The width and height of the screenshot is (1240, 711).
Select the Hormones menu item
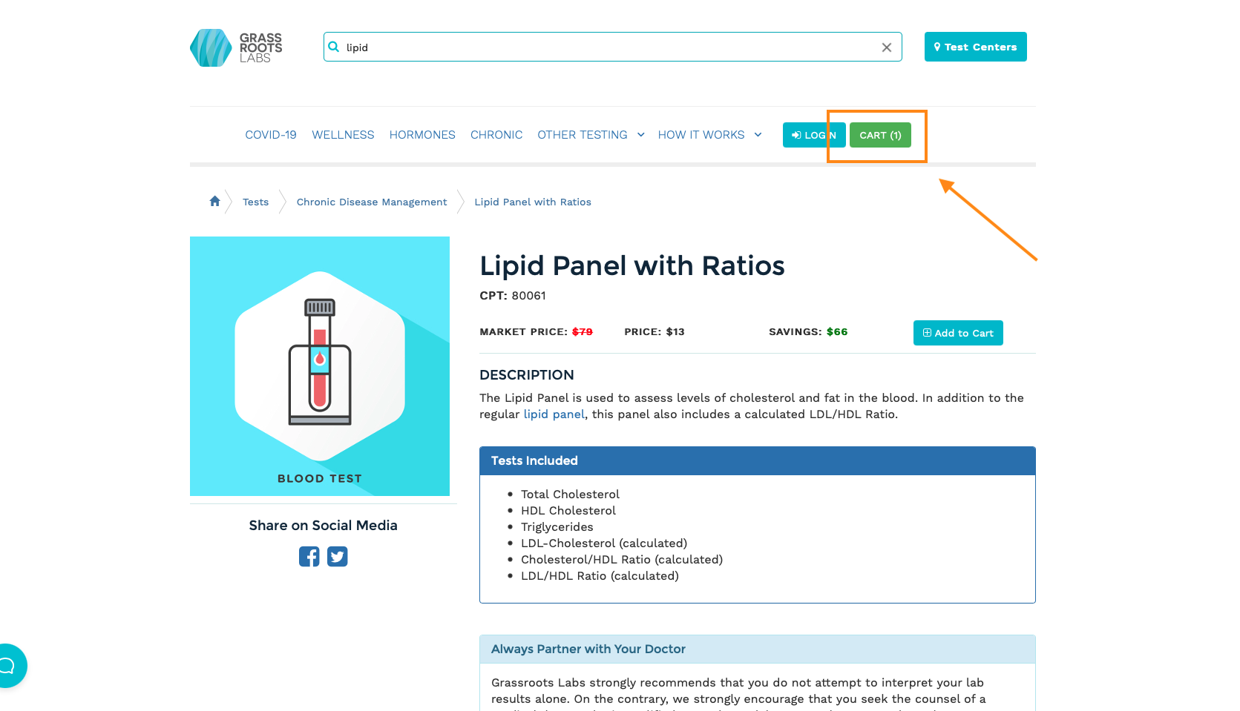[x=422, y=135]
